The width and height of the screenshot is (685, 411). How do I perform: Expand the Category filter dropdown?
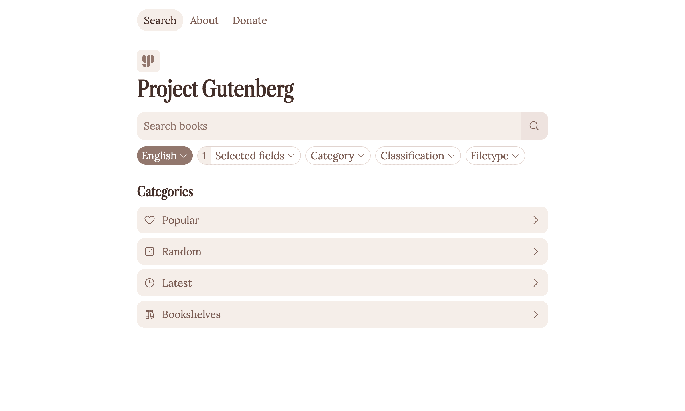(x=338, y=155)
